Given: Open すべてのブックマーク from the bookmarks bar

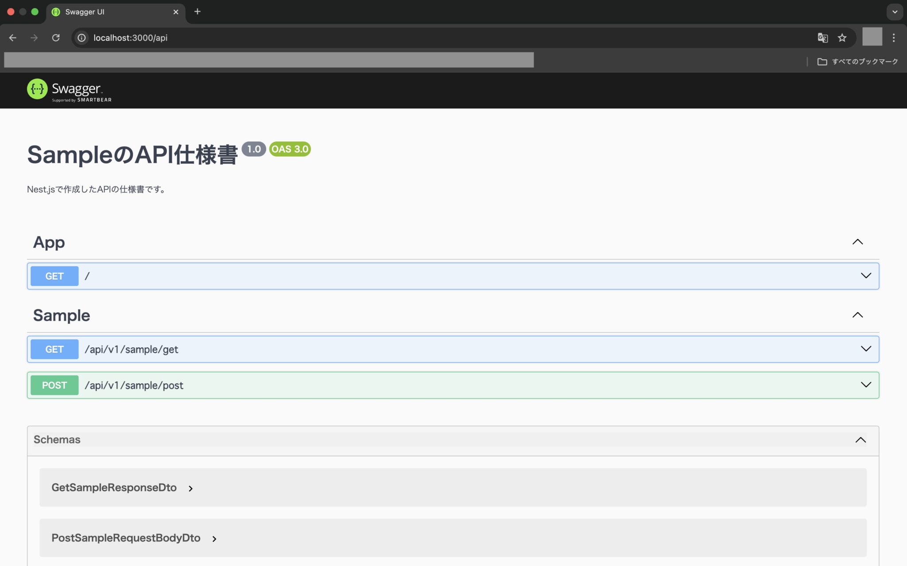Looking at the screenshot, I should [858, 61].
